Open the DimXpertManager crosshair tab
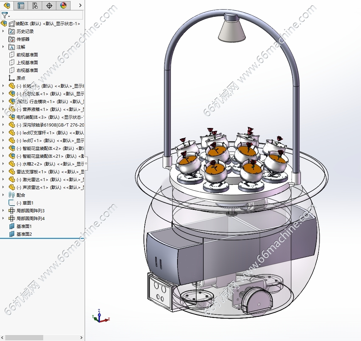 point(49,5)
